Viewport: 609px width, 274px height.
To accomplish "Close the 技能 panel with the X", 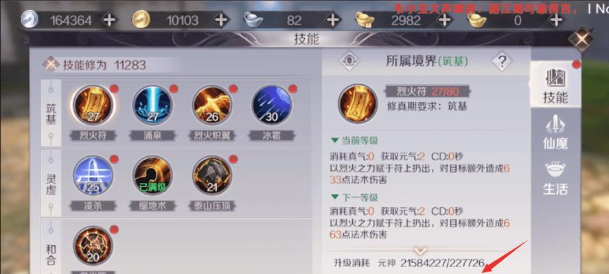I will tap(582, 39).
